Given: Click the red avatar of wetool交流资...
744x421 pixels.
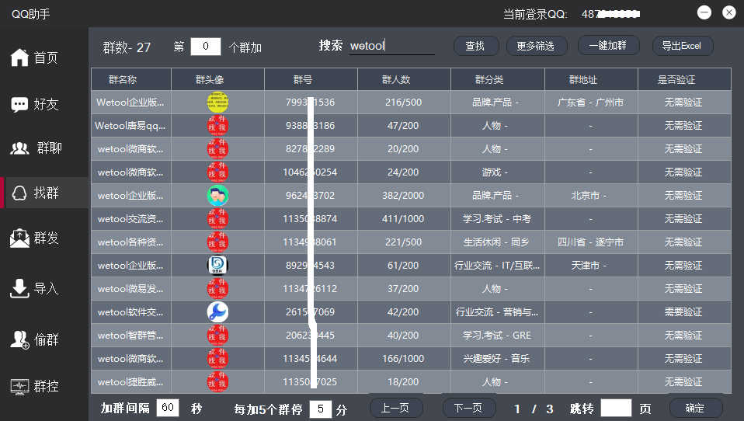Looking at the screenshot, I should (x=217, y=219).
